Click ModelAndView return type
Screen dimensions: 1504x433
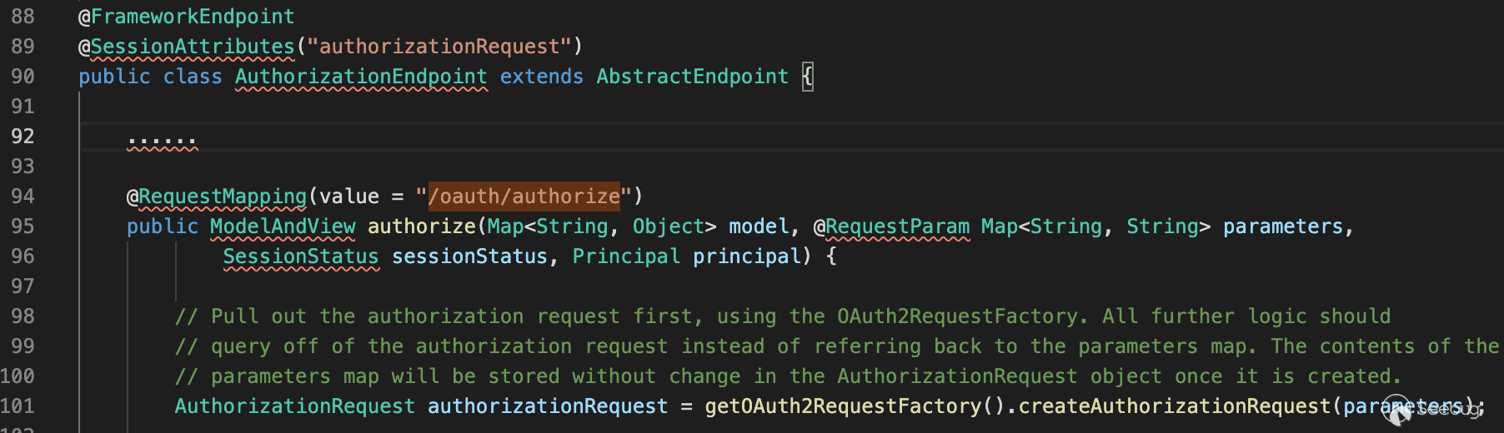click(x=283, y=226)
